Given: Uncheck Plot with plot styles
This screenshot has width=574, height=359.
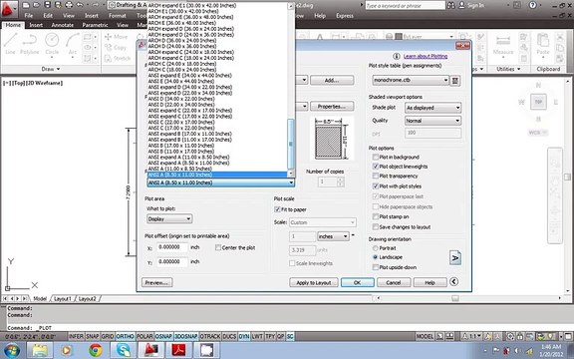Looking at the screenshot, I should [376, 186].
